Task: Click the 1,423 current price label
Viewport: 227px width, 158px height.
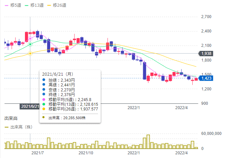Action: 206,78
